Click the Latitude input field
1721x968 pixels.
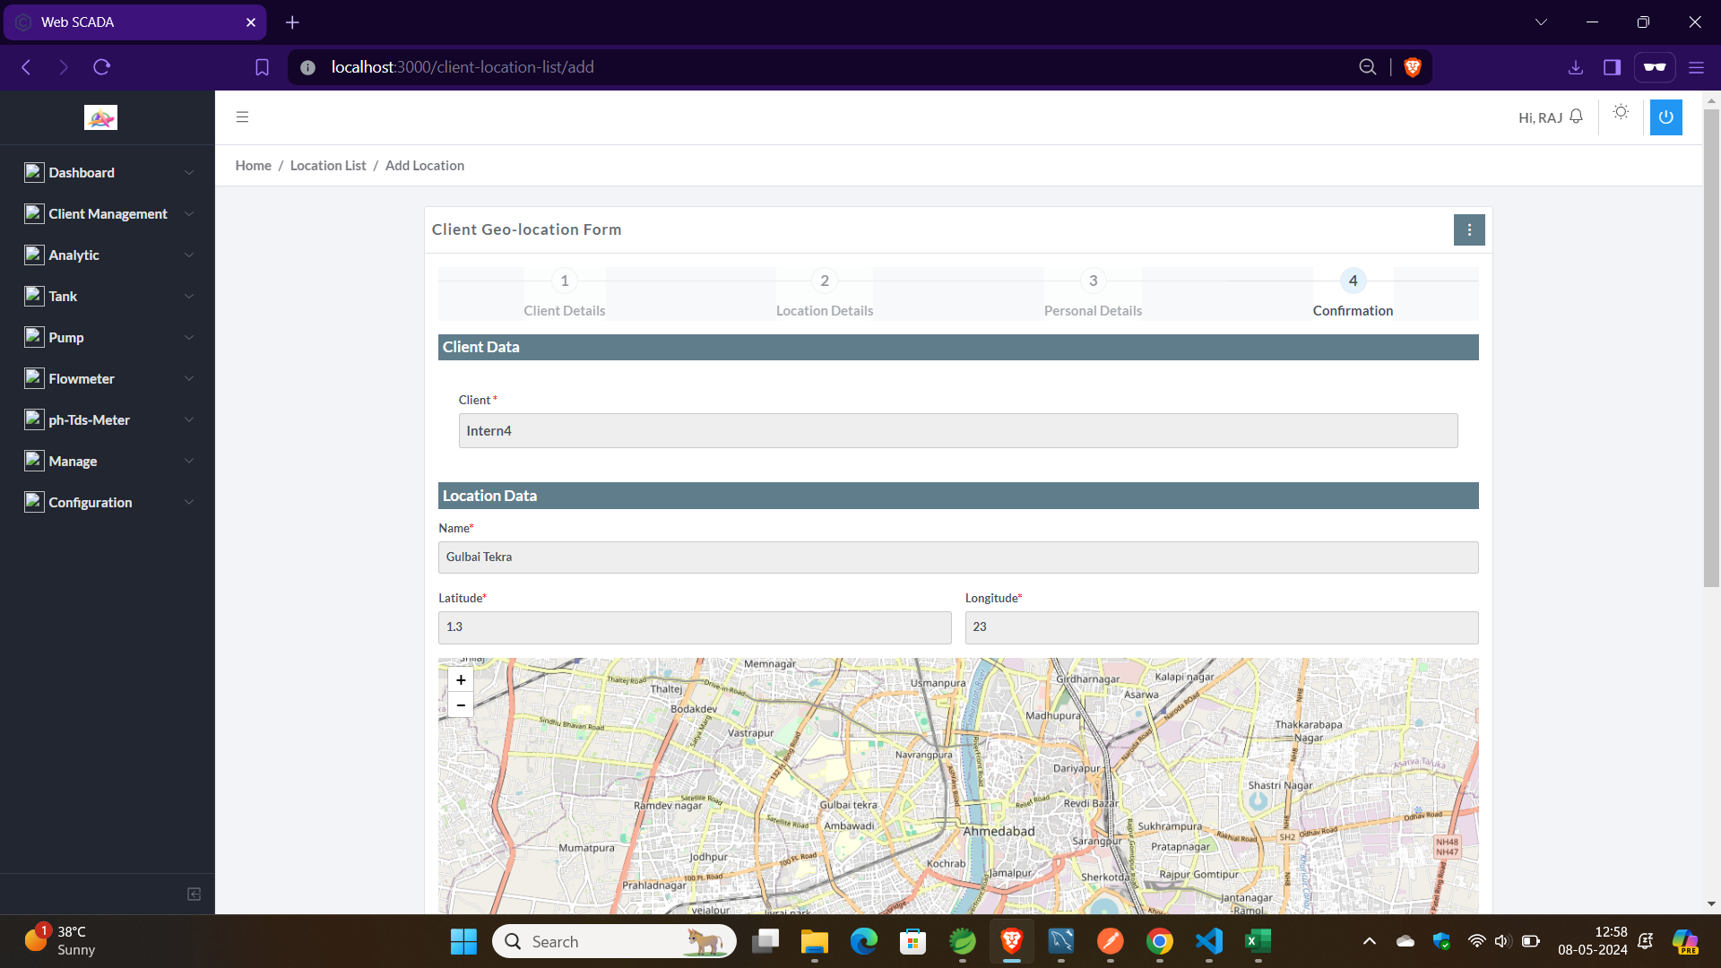click(x=694, y=627)
